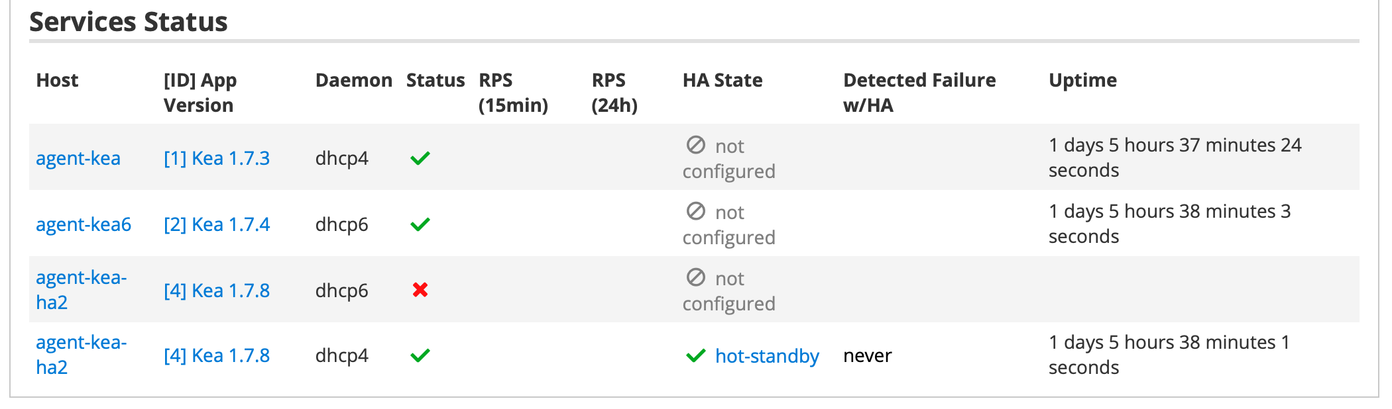The width and height of the screenshot is (1392, 409).
Task: Click the Uptime column header
Action: tap(1082, 80)
